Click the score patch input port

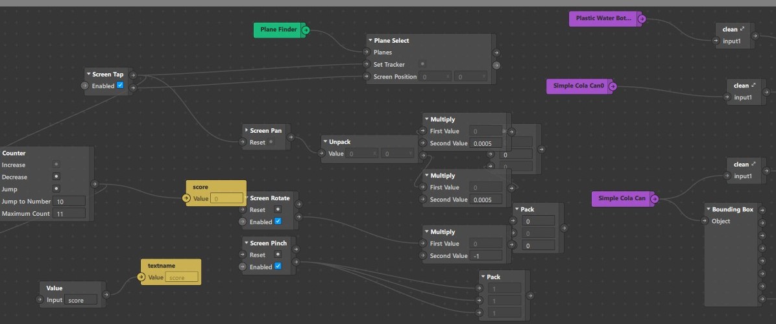coord(187,198)
